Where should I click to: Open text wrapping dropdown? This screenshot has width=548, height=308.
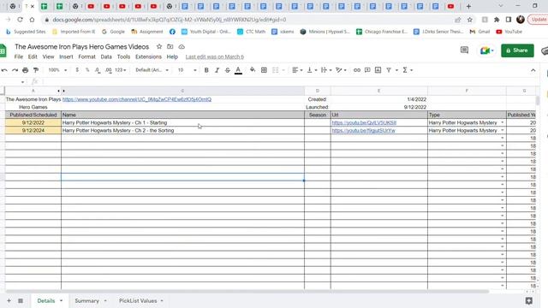click(x=326, y=70)
